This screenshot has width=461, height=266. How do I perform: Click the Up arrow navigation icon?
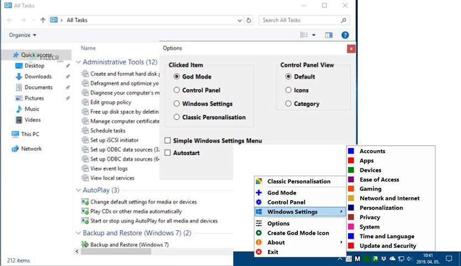pyautogui.click(x=43, y=20)
